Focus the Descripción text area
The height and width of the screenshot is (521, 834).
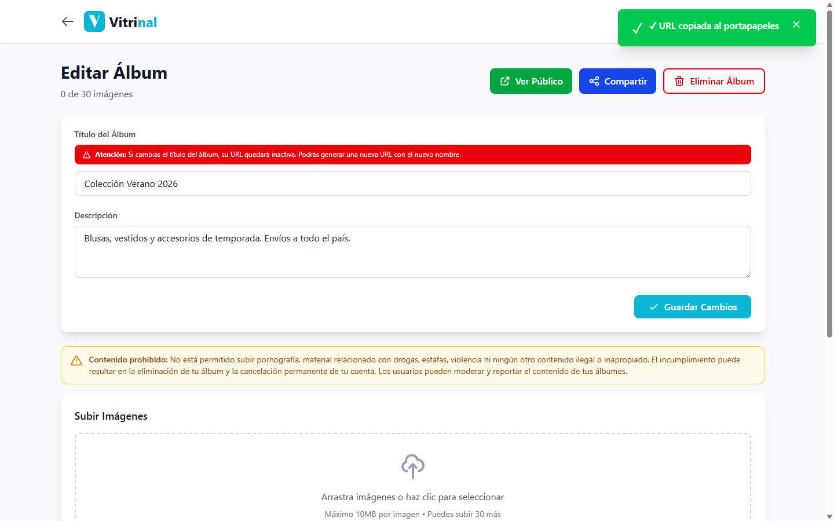point(413,252)
